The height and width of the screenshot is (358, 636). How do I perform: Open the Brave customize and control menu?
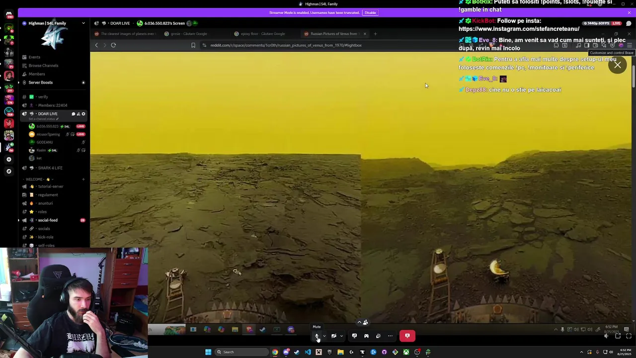pos(629,45)
